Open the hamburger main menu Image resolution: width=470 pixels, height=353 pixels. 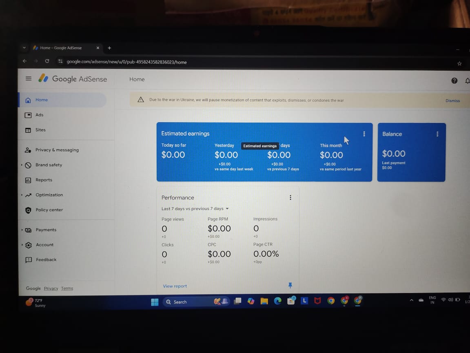[29, 78]
